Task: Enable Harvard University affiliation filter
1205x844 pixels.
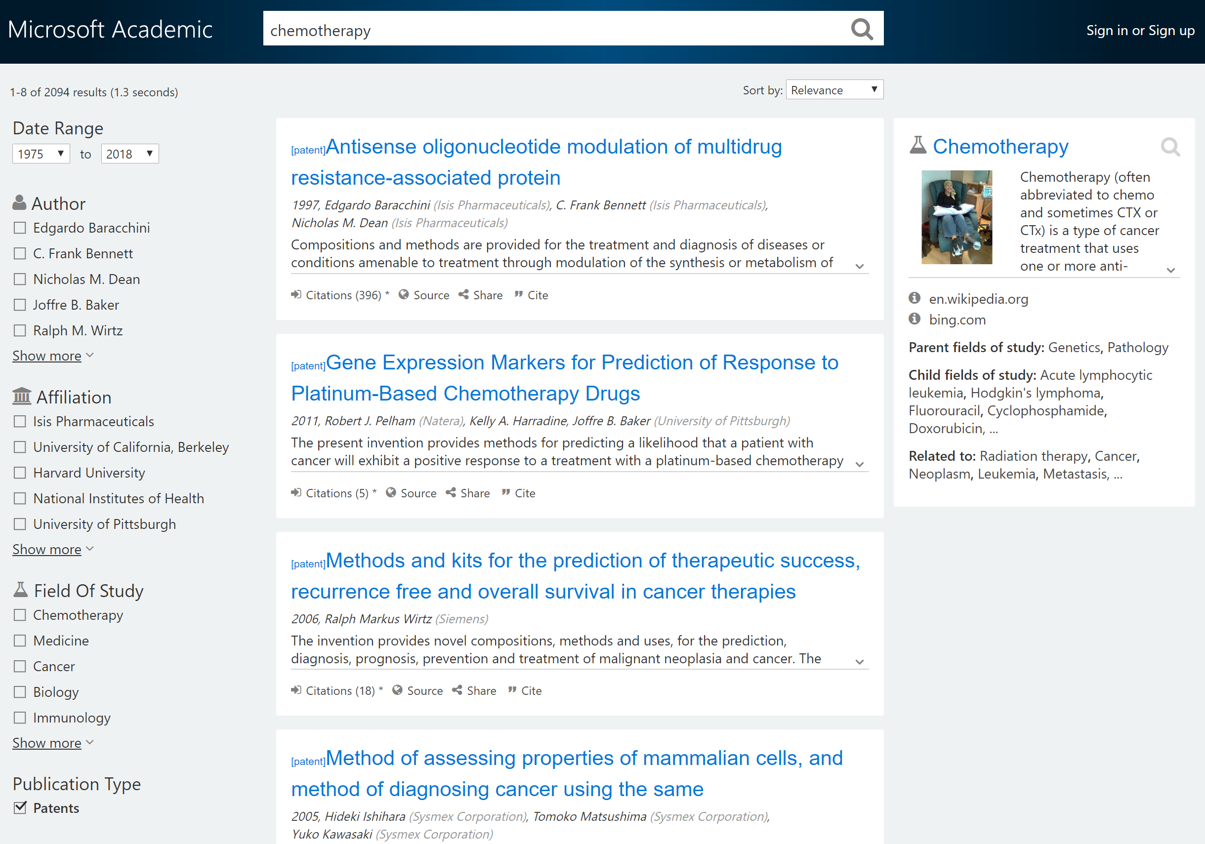Action: click(x=20, y=473)
